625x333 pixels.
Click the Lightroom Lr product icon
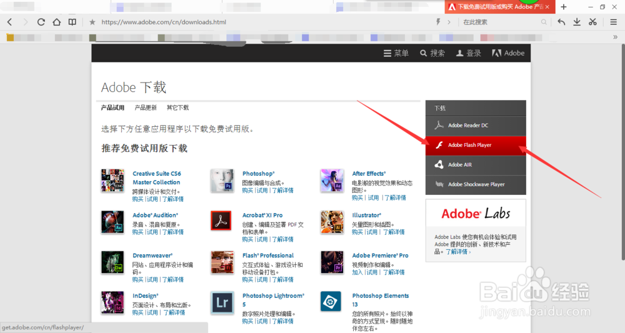(x=222, y=302)
